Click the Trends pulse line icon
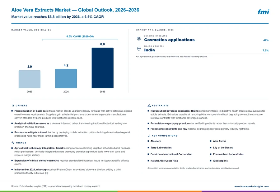The height and width of the screenshot is (192, 280). [x=13, y=143]
